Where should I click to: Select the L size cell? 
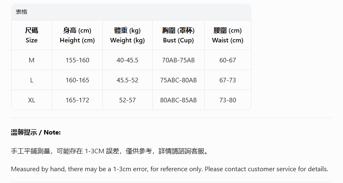tap(32, 80)
